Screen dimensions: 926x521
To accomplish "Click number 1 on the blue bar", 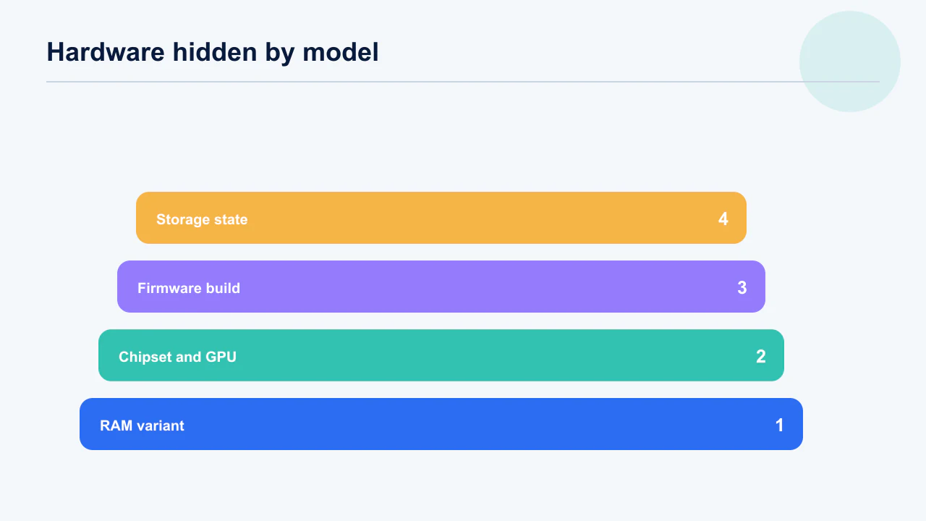I will pos(779,425).
